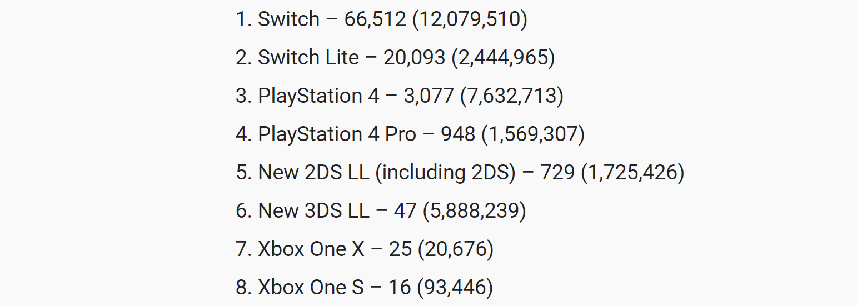Select the 66,512 weekly sales figure

coord(376,19)
